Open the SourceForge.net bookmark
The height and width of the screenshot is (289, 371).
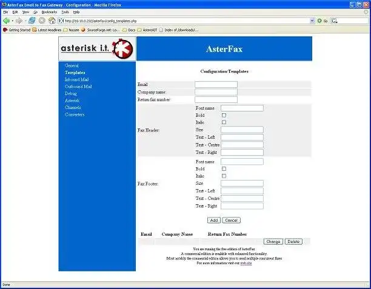[100, 30]
